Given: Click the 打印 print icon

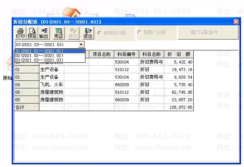Looking at the screenshot, I should pyautogui.click(x=20, y=33).
